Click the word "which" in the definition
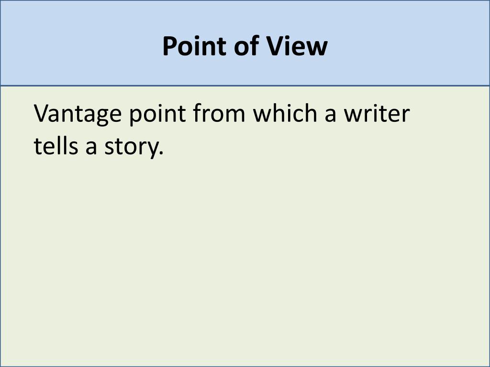Image resolution: width=490 pixels, height=367 pixels. (285, 113)
